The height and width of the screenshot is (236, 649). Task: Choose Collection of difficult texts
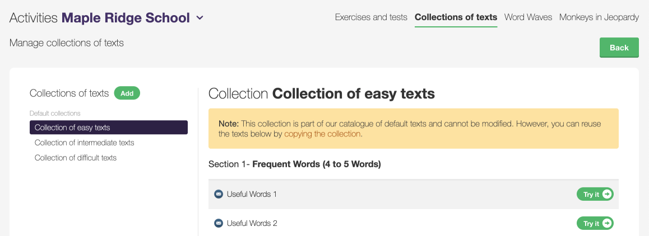[76, 158]
